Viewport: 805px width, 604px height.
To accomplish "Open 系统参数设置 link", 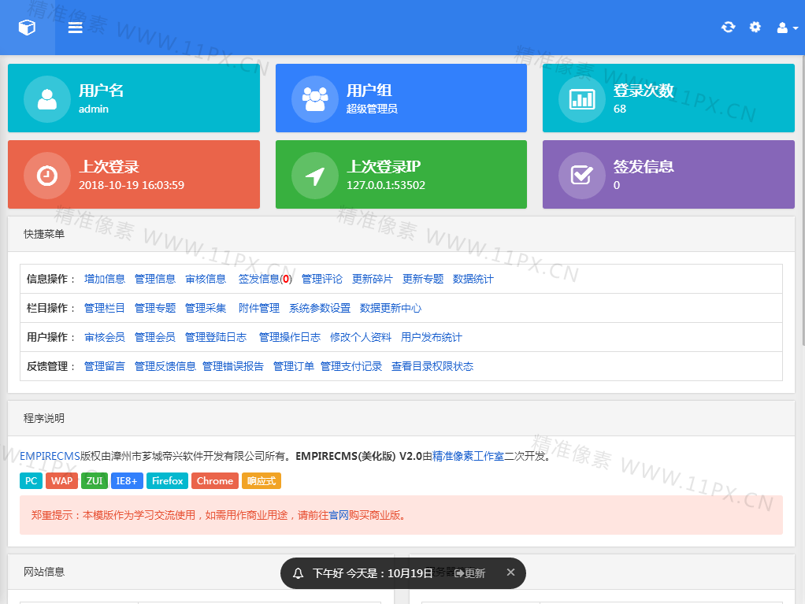I will pos(319,308).
